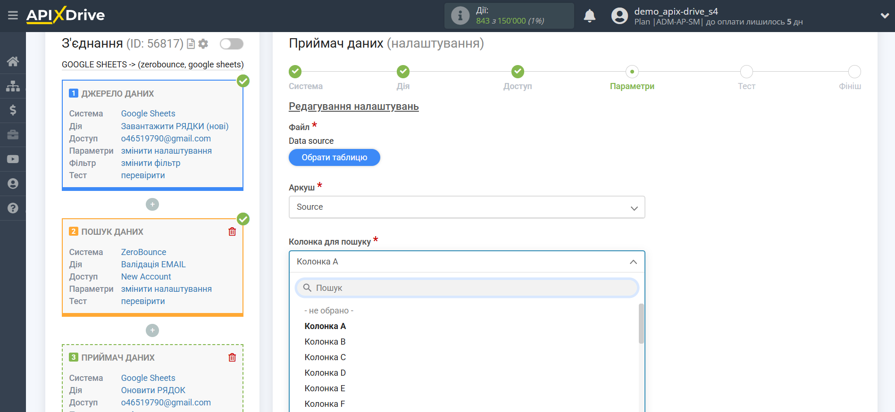Open the connections sitemap icon in the sidebar
The height and width of the screenshot is (412, 895).
tap(13, 86)
